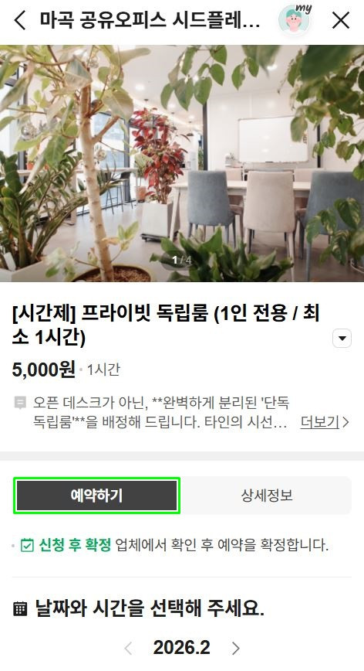This screenshot has height=671, width=364.
Task: Open the my profile avatar
Action: point(295,19)
